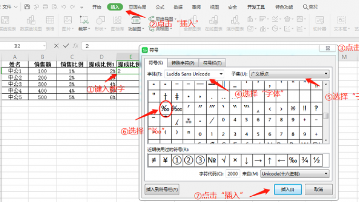359x202 pixels.
Task: Open the Function Chart (功能图) tool
Action: pyautogui.click(x=136, y=23)
